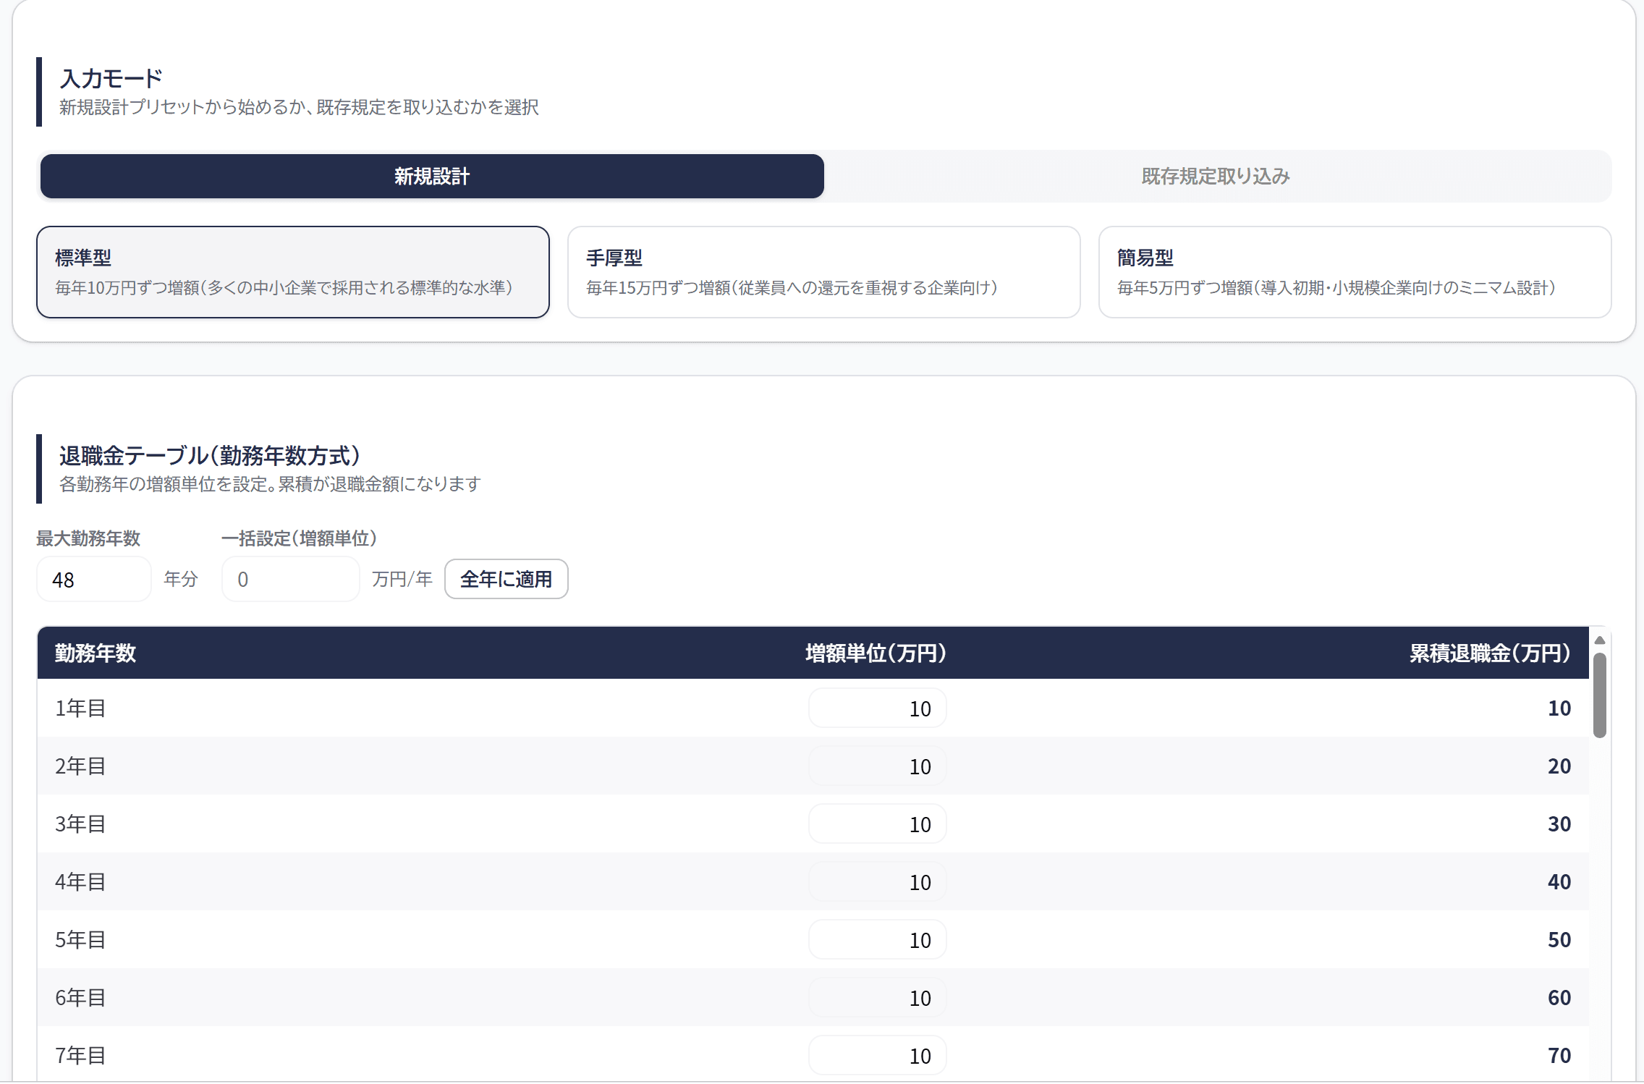This screenshot has height=1084, width=1644.
Task: Edit 増額単位 for 4年目 row
Action: 878,881
